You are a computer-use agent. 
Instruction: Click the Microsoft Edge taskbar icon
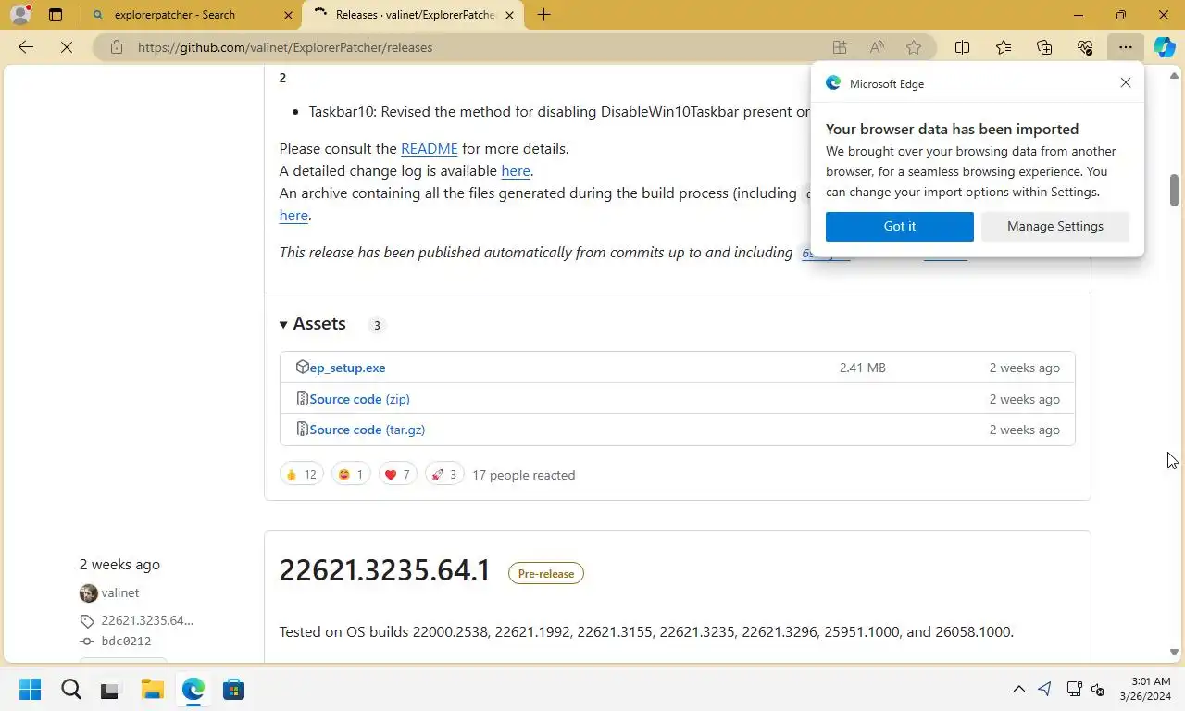pos(193,689)
